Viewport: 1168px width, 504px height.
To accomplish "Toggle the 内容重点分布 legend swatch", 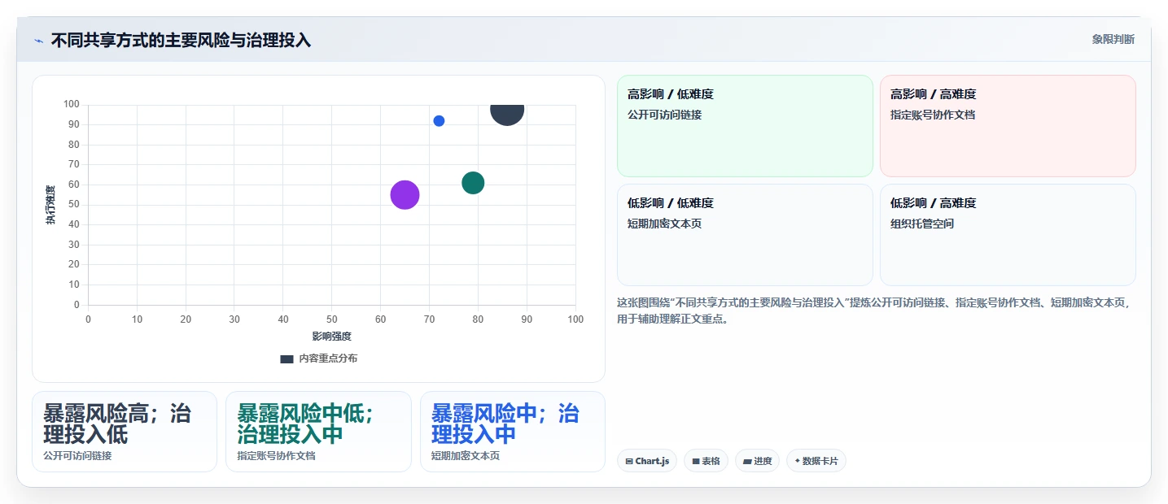I will (x=287, y=358).
